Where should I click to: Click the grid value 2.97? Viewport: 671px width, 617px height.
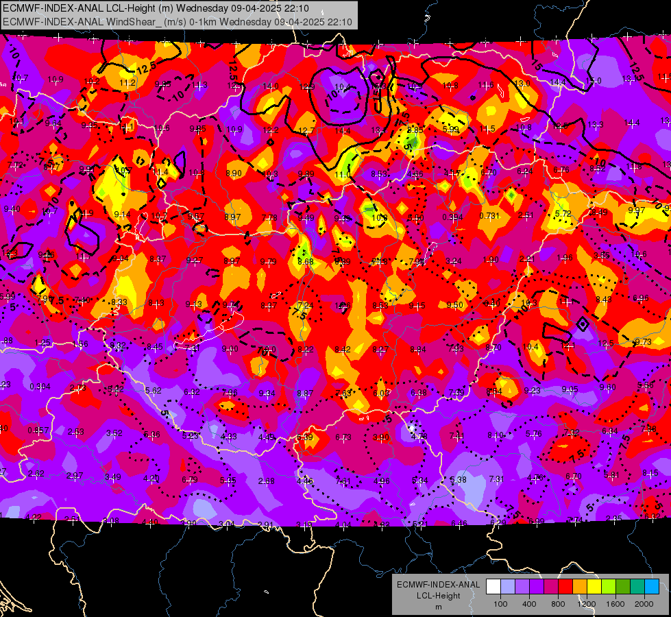pos(75,476)
